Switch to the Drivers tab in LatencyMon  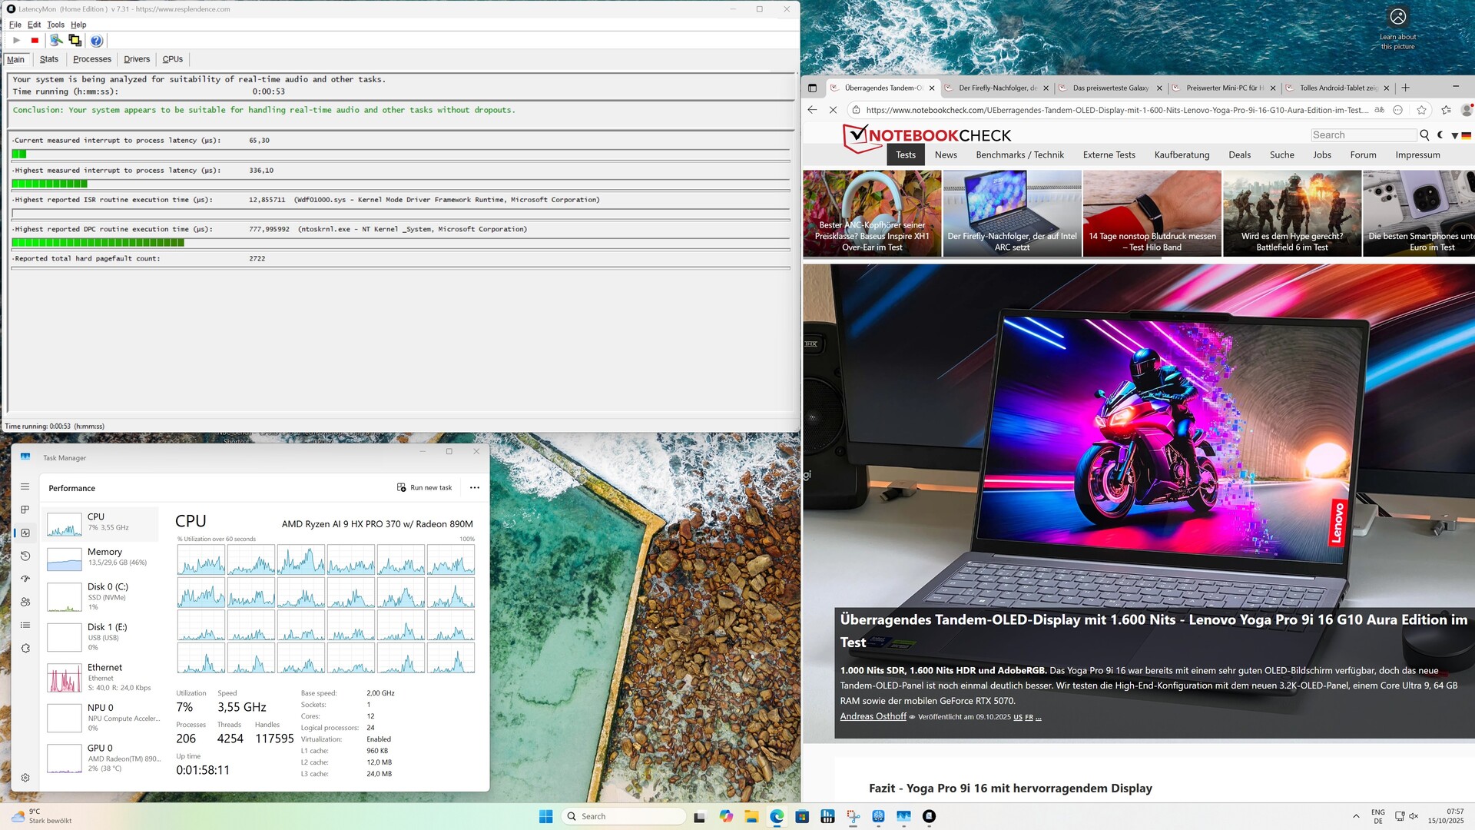click(x=137, y=59)
